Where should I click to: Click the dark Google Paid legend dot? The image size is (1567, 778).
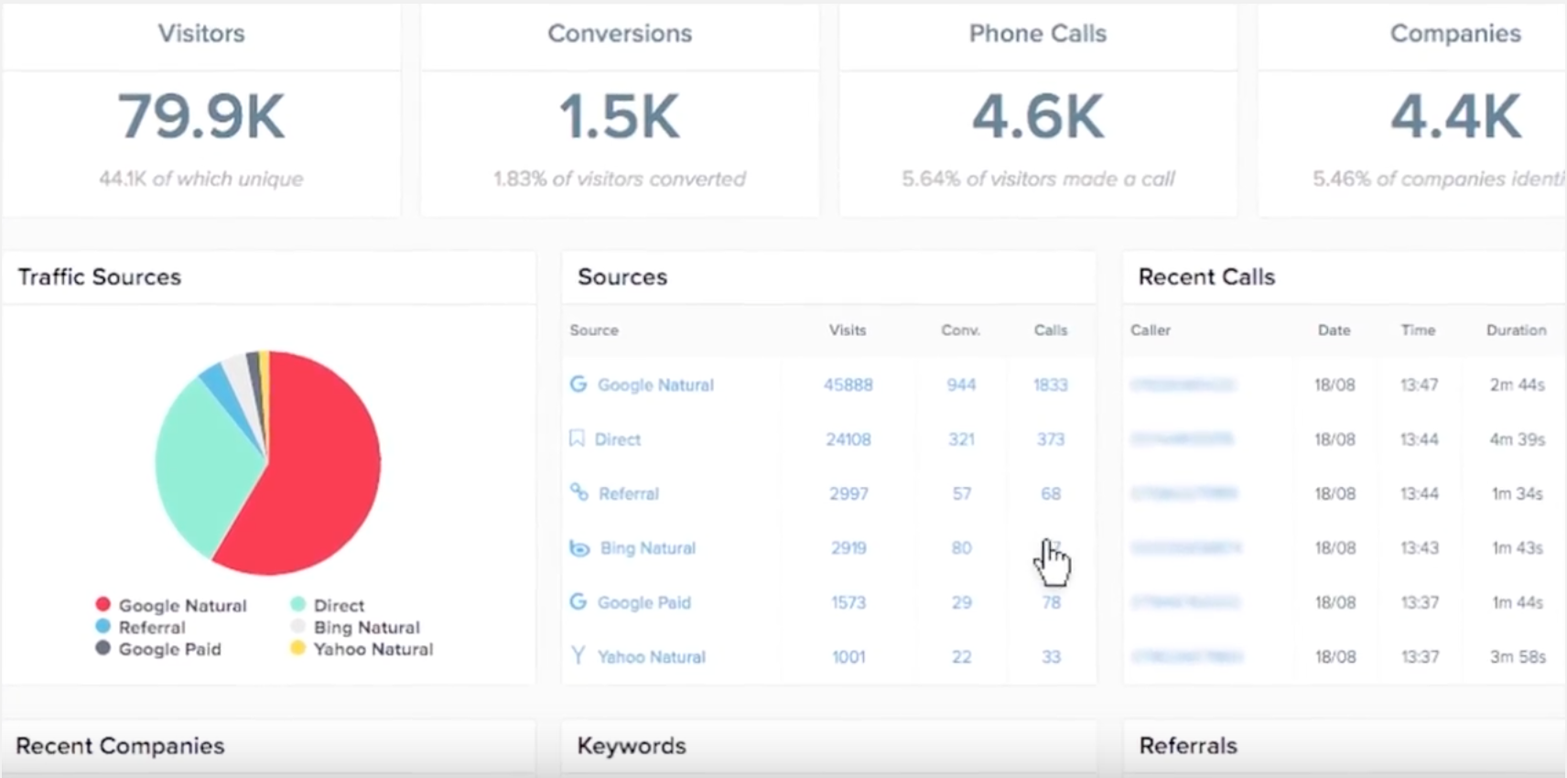pyautogui.click(x=103, y=648)
